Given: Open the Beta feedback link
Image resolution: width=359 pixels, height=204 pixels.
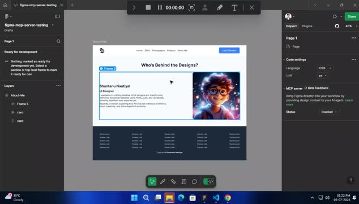Looking at the screenshot, I should [316, 88].
